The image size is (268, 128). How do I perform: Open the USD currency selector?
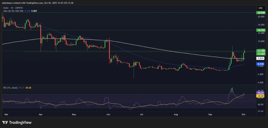point(260,8)
